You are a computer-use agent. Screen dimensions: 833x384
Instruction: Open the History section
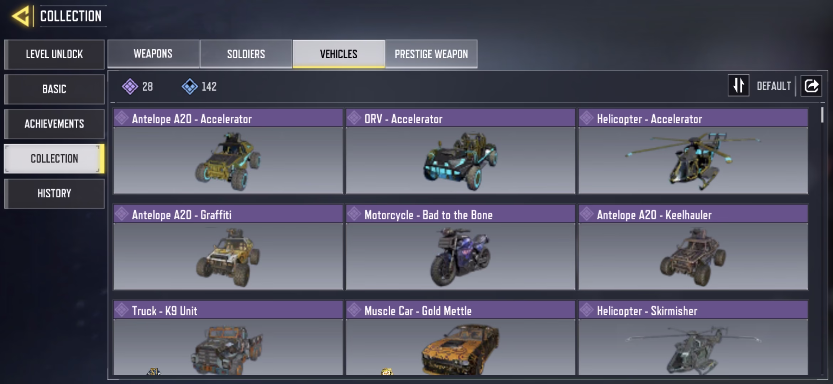click(x=54, y=193)
